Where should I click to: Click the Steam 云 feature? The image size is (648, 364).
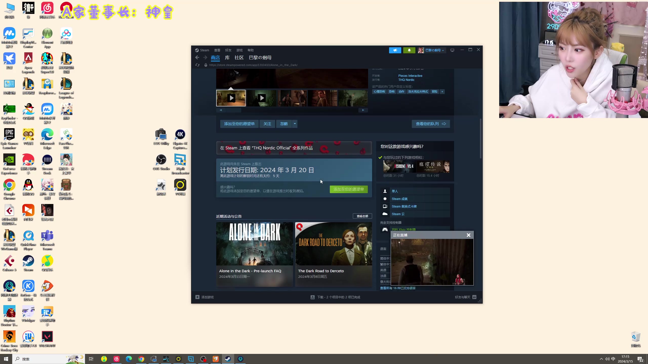(415, 214)
